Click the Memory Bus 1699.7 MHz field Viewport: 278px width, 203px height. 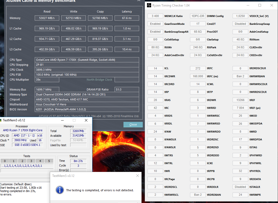point(47,89)
